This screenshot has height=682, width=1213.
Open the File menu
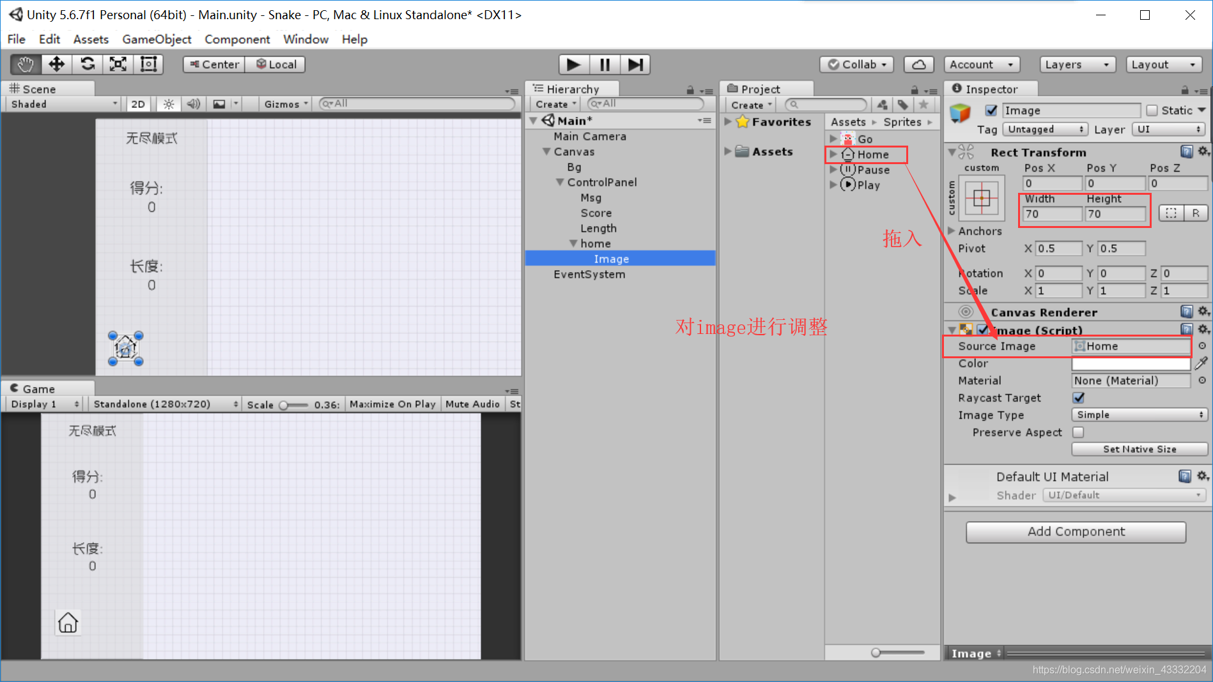[x=17, y=39]
